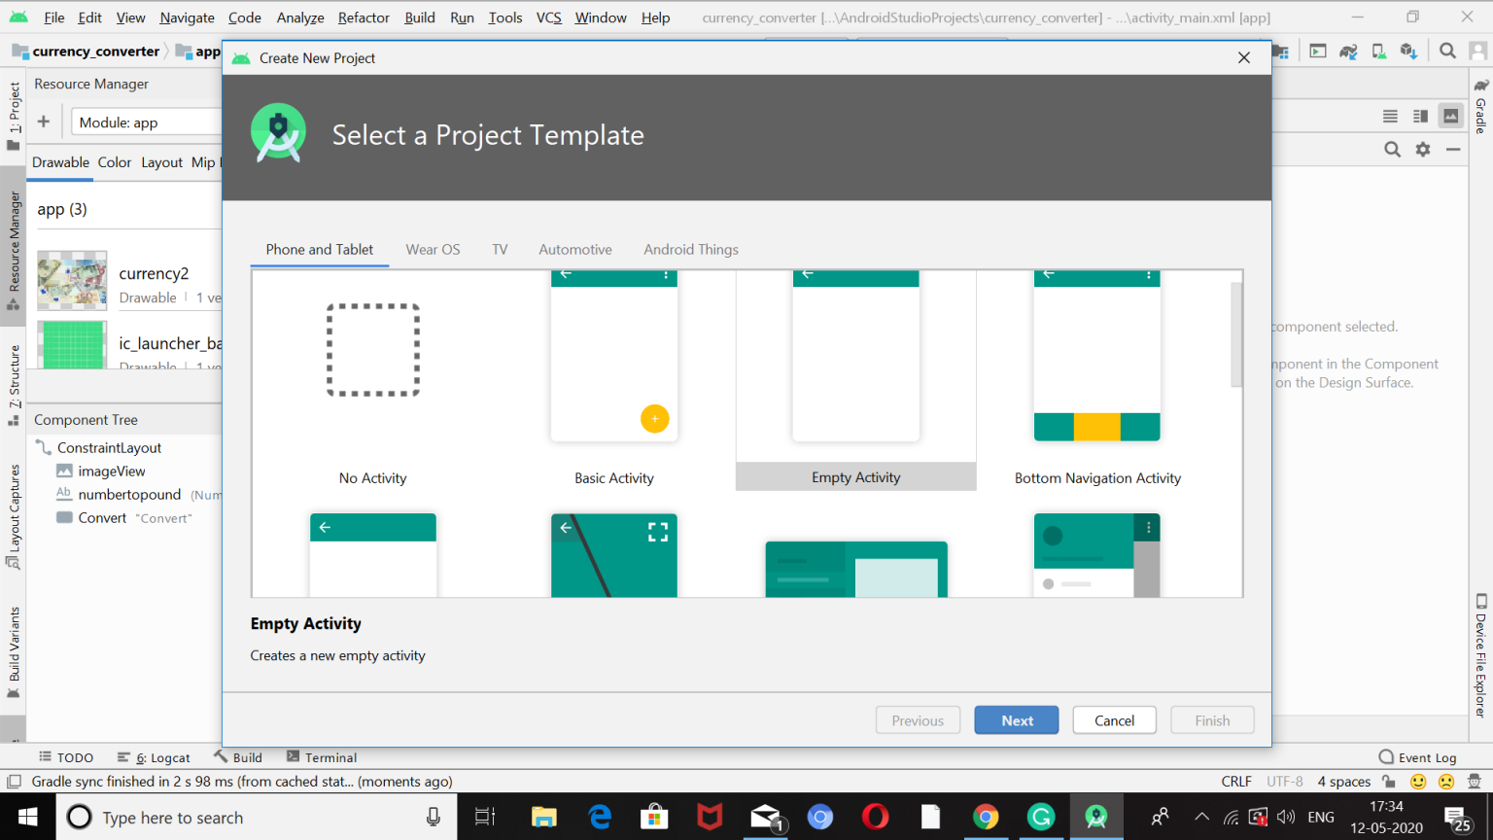Image resolution: width=1493 pixels, height=840 pixels.
Task: Click Next to continue the wizard
Action: pyautogui.click(x=1016, y=719)
